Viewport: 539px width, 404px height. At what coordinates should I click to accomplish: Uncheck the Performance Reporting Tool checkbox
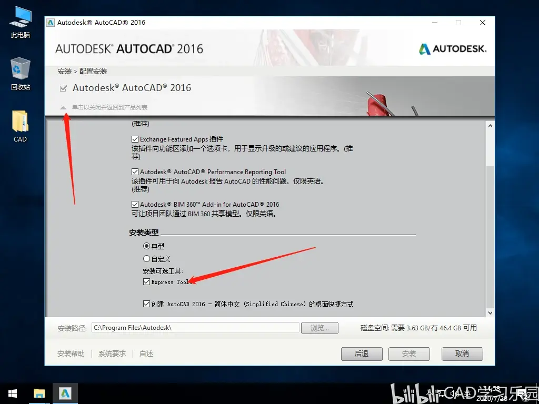click(x=135, y=172)
